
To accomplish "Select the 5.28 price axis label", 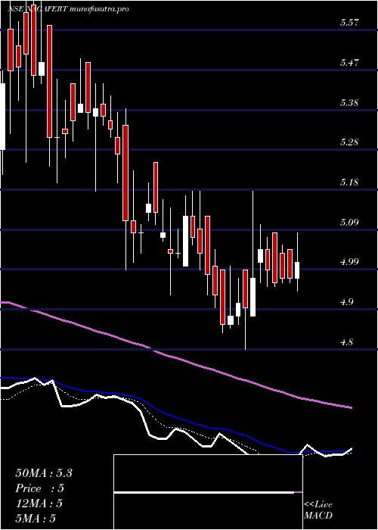I will pyautogui.click(x=349, y=142).
